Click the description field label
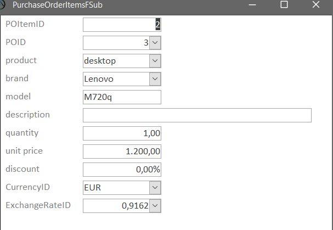 27,115
